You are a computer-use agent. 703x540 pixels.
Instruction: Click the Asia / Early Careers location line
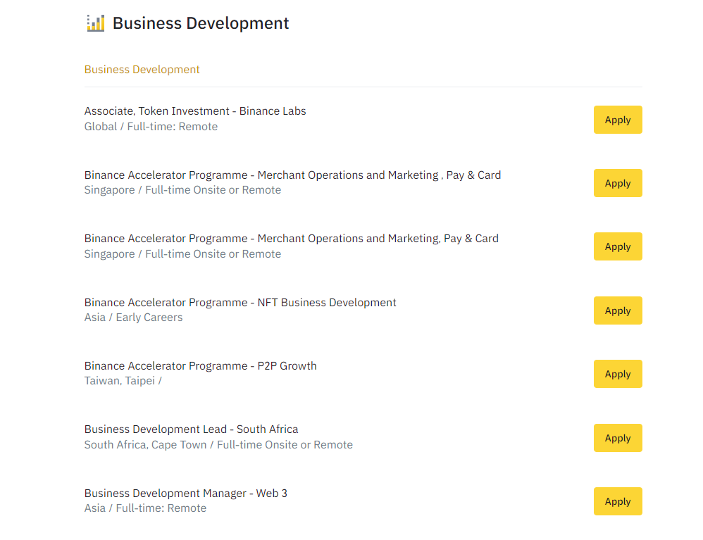pos(133,318)
